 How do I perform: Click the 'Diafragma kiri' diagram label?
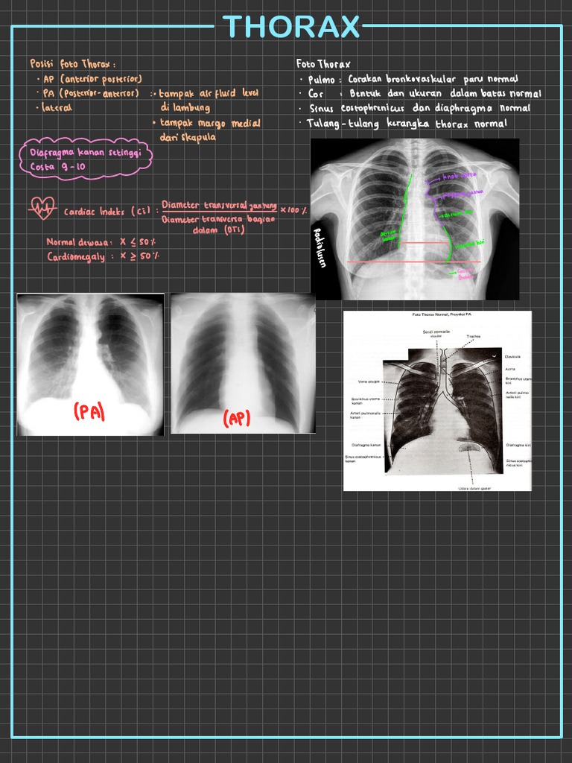(x=518, y=445)
